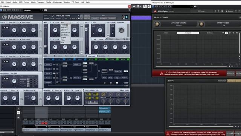Click the green 8LFO modulation handle
Image resolution: width=241 pixels, height=136 pixels.
tap(128, 59)
